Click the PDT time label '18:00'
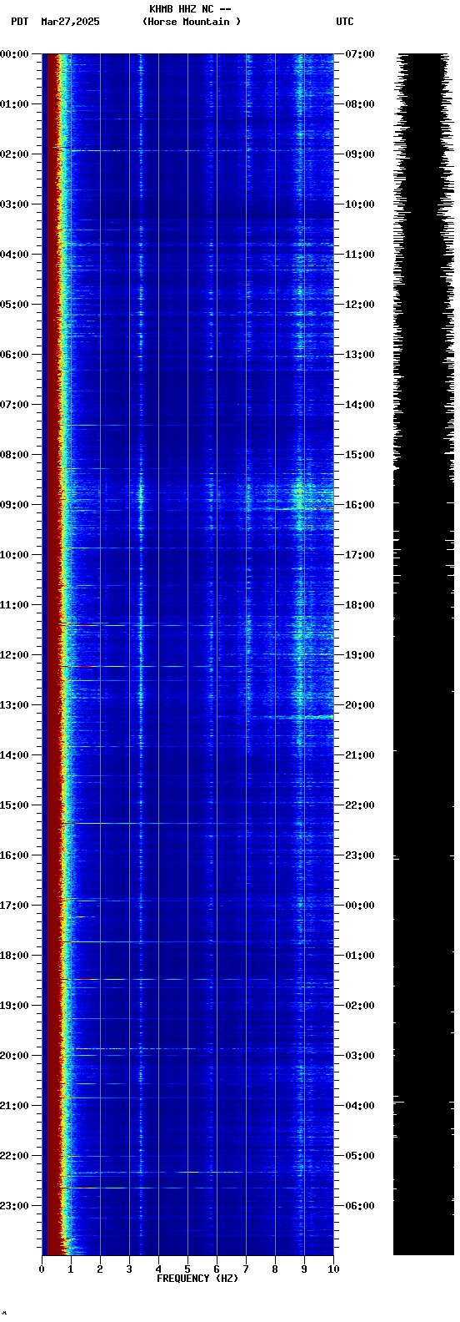This screenshot has width=460, height=1322. point(15,956)
